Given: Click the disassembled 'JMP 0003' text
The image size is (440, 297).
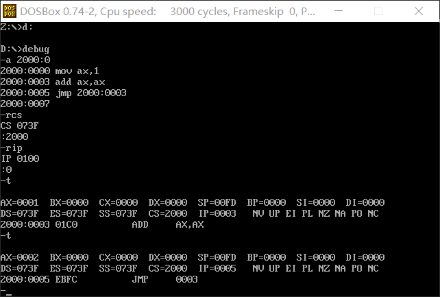Looking at the screenshot, I should pyautogui.click(x=165, y=279).
